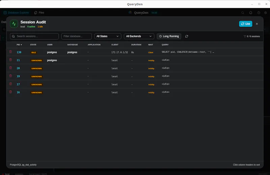Open notifications bell in QueryDen header
Screen dimensions: 270x175
[x=251, y=13]
